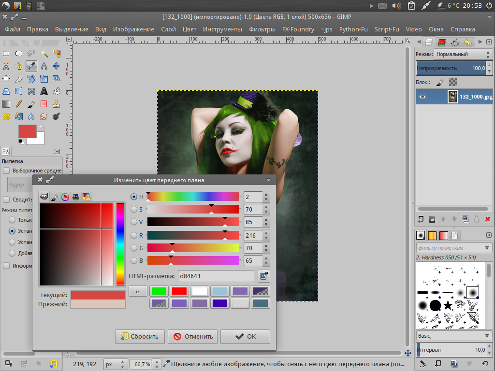Select the Move tool
The width and height of the screenshot is (495, 371).
tap(57, 66)
